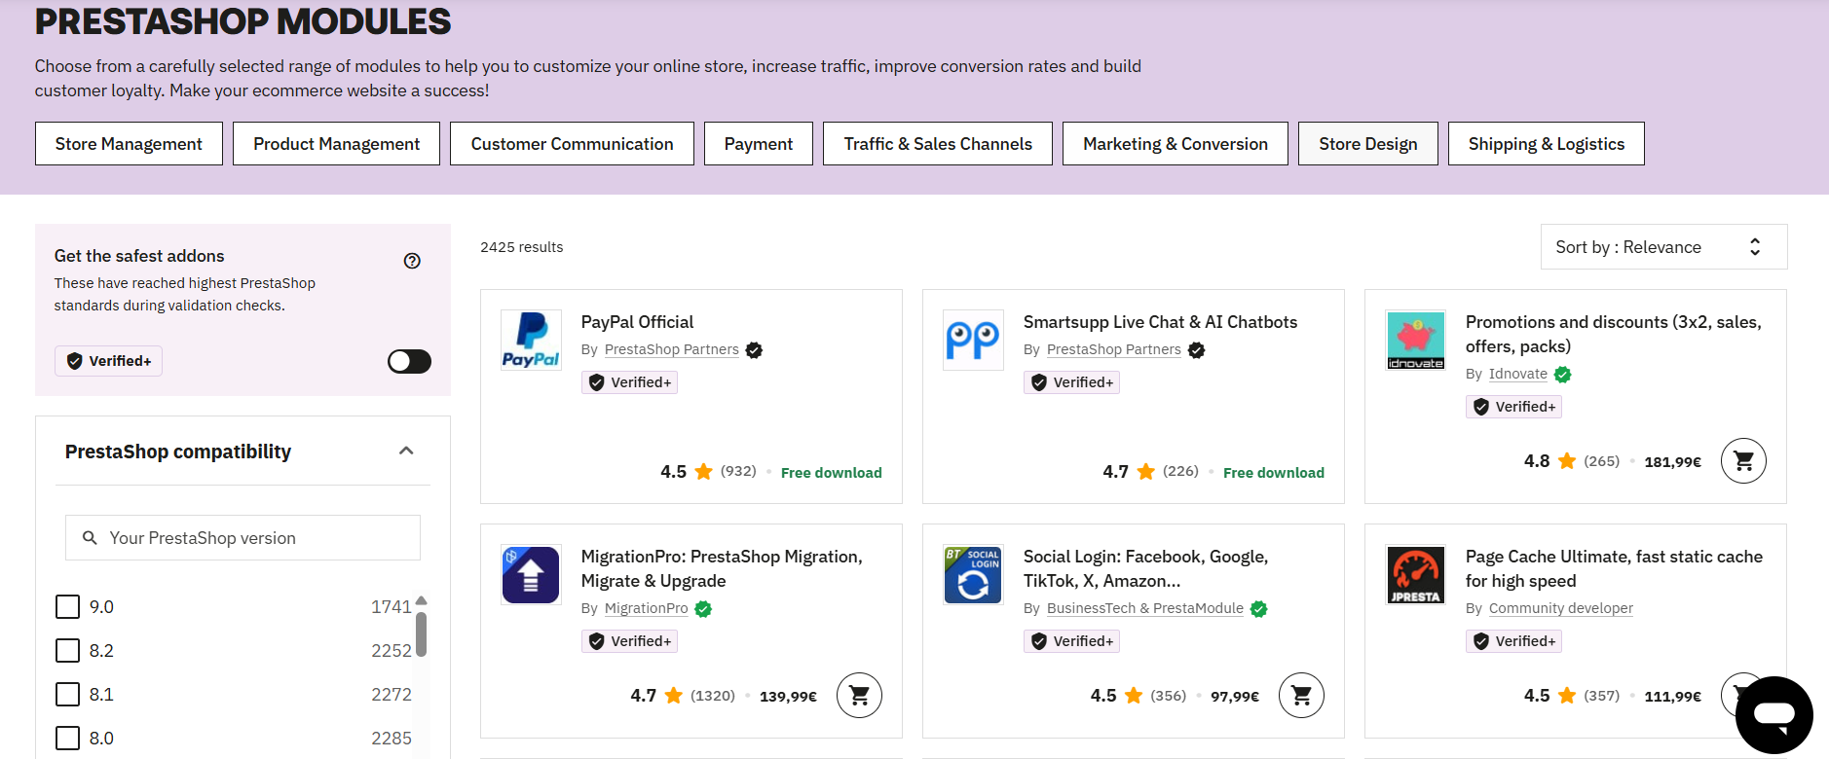Click the JPresta Page Cache logo
1829x759 pixels.
[x=1415, y=574]
